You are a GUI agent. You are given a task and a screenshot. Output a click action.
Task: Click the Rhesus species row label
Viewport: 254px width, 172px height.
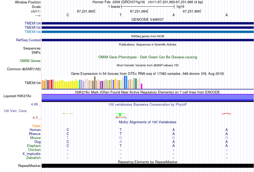[x=35, y=134]
